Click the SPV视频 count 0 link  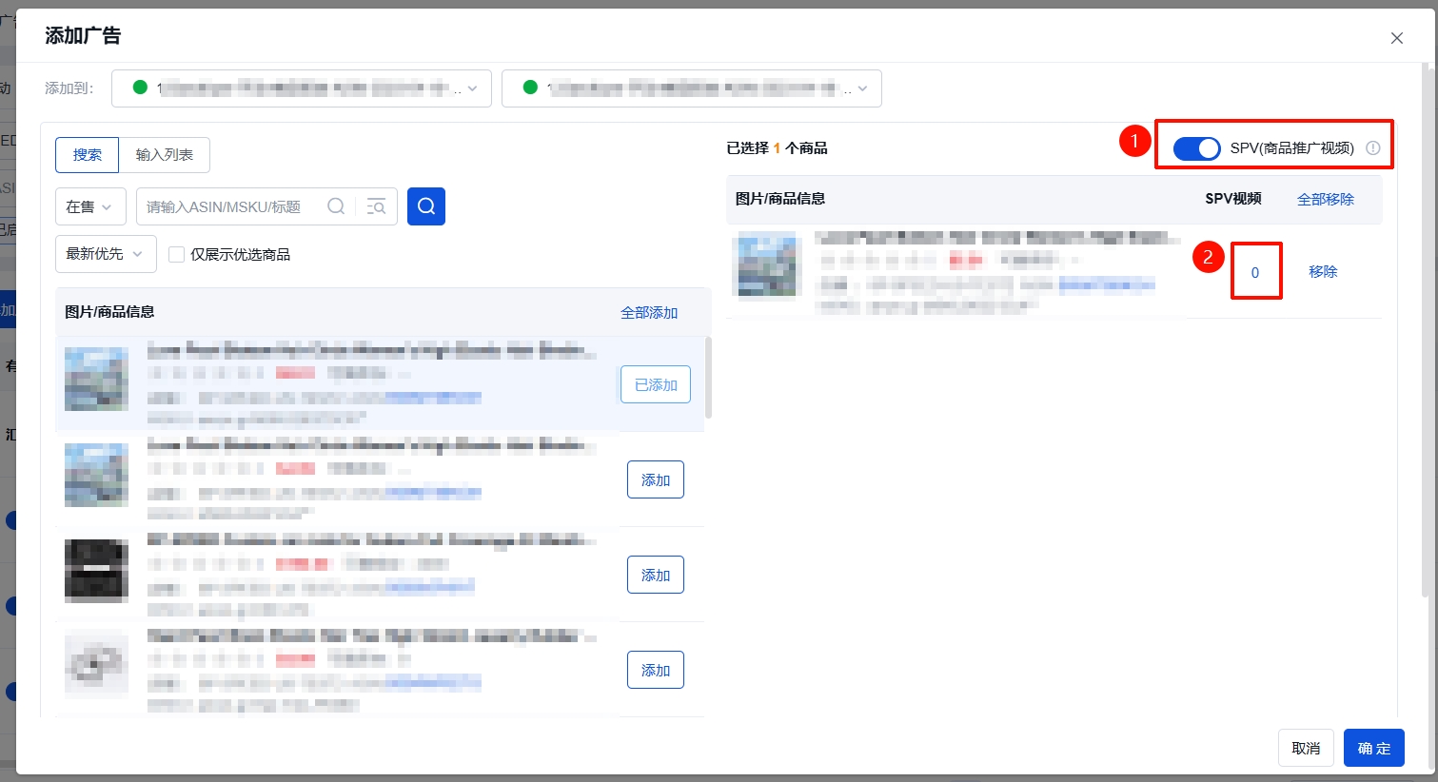click(1254, 272)
